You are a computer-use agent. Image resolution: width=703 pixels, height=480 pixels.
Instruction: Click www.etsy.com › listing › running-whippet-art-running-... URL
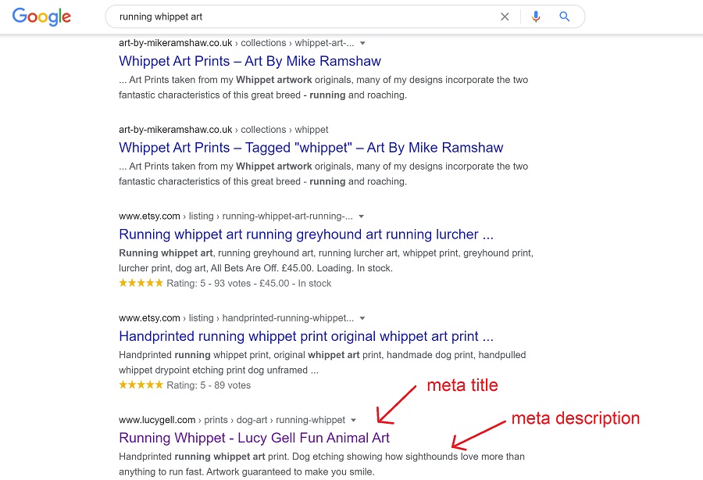pyautogui.click(x=235, y=217)
